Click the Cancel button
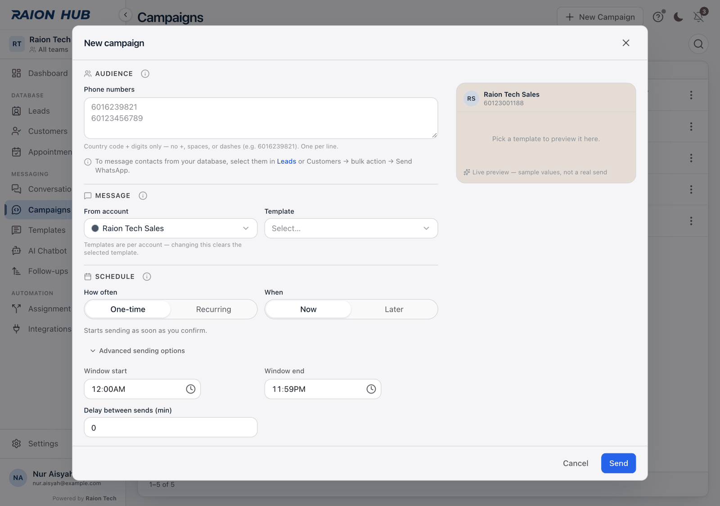720x506 pixels. click(576, 463)
